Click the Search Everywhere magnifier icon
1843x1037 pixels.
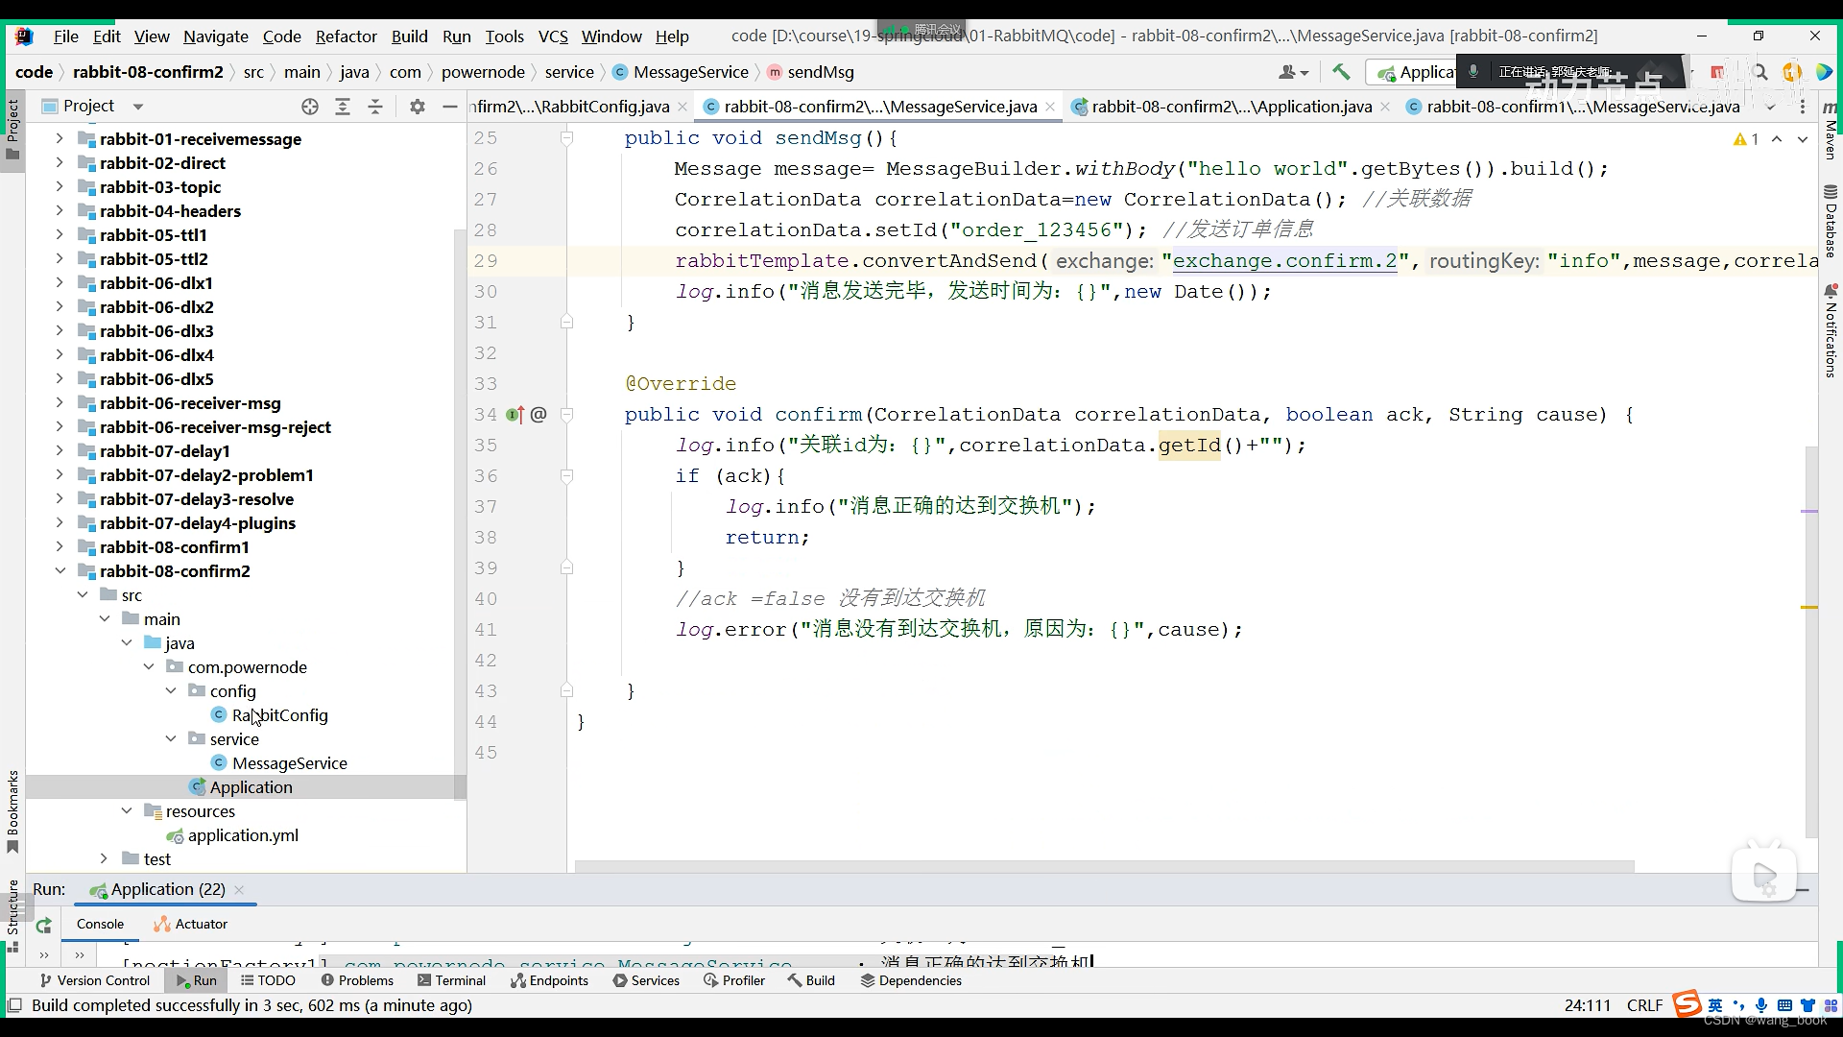(1759, 72)
